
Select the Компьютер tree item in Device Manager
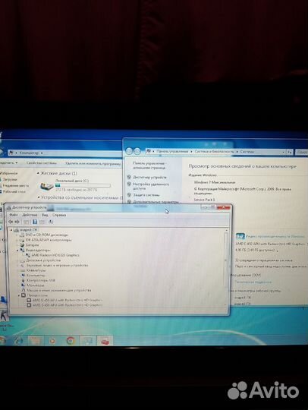[36, 276]
